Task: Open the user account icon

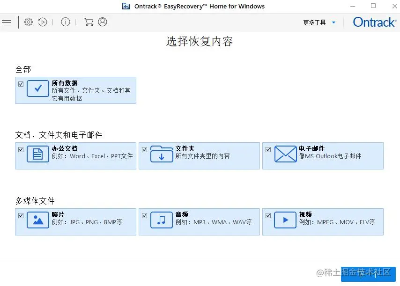Action: (x=103, y=22)
